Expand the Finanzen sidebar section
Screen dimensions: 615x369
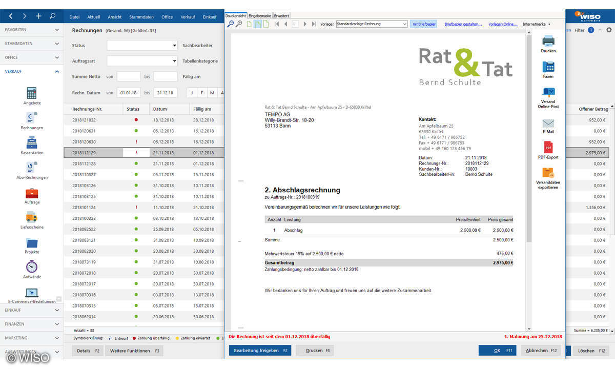(x=32, y=324)
